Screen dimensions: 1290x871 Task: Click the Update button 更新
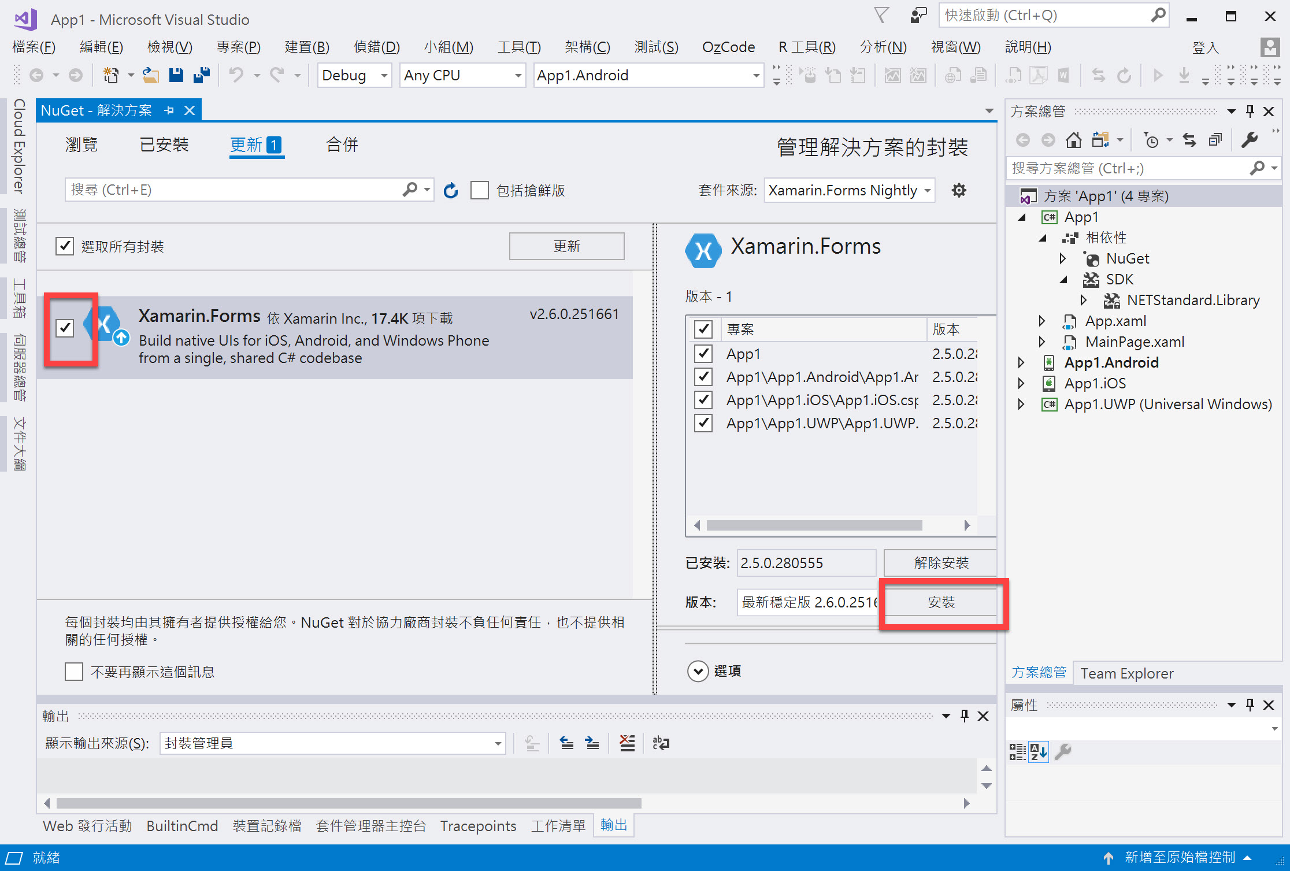coord(567,246)
